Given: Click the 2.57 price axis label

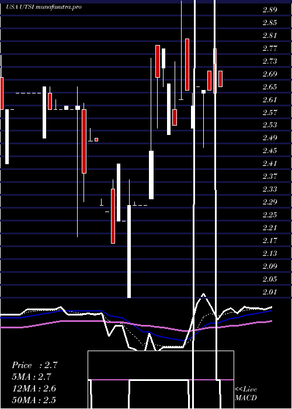Looking at the screenshot, I should [x=270, y=112].
